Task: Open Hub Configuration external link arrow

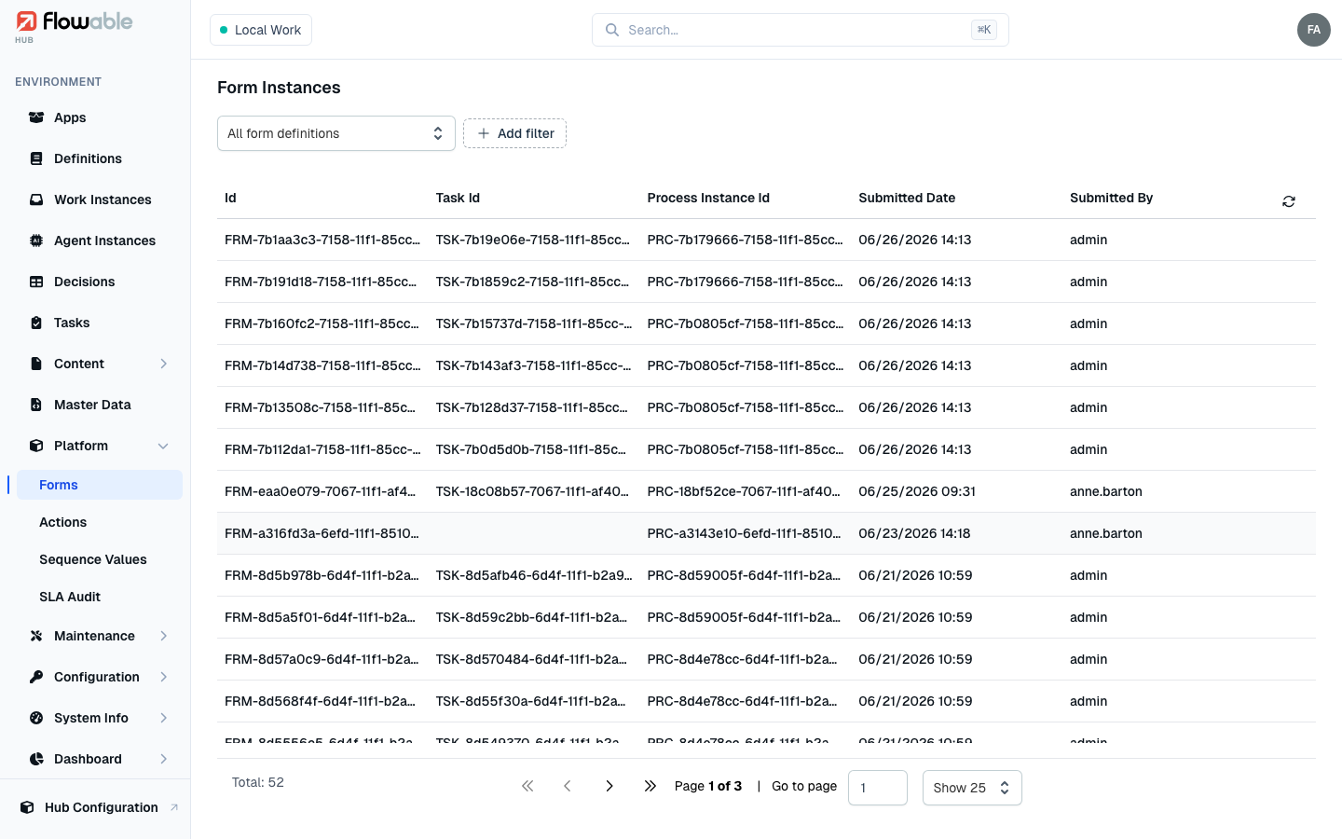Action: point(174,807)
